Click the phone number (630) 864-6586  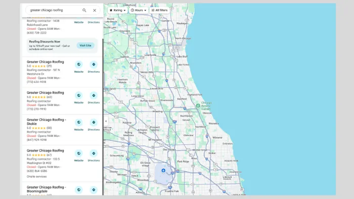(x=37, y=171)
